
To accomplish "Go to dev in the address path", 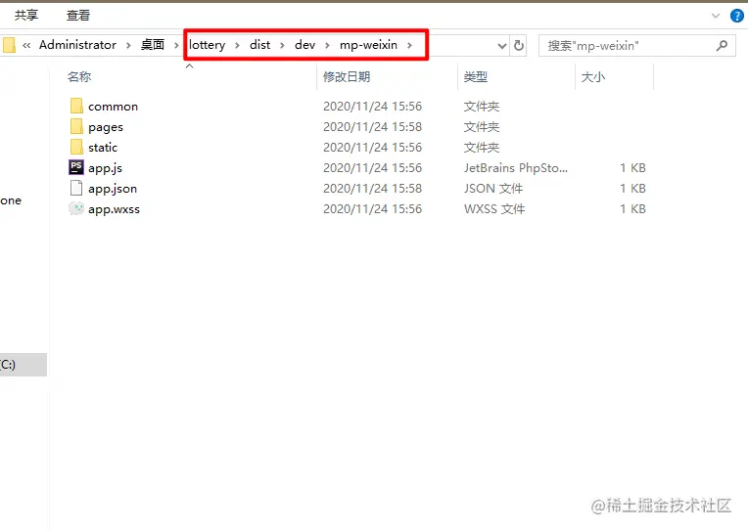I will [304, 45].
